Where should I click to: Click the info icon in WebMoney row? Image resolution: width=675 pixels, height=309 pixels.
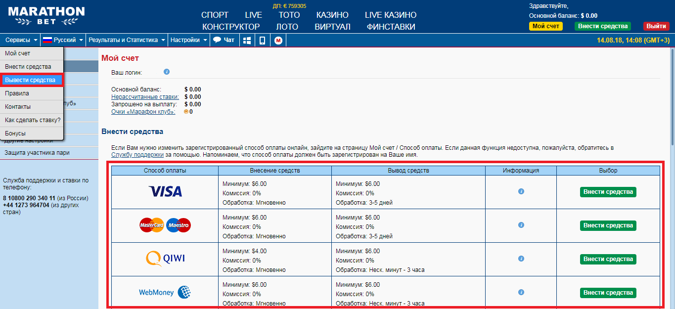521,292
